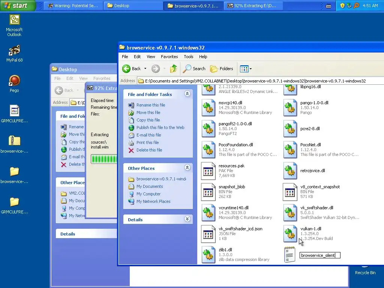The width and height of the screenshot is (384, 288).
Task: Click Print this file task link
Action: pos(147,142)
